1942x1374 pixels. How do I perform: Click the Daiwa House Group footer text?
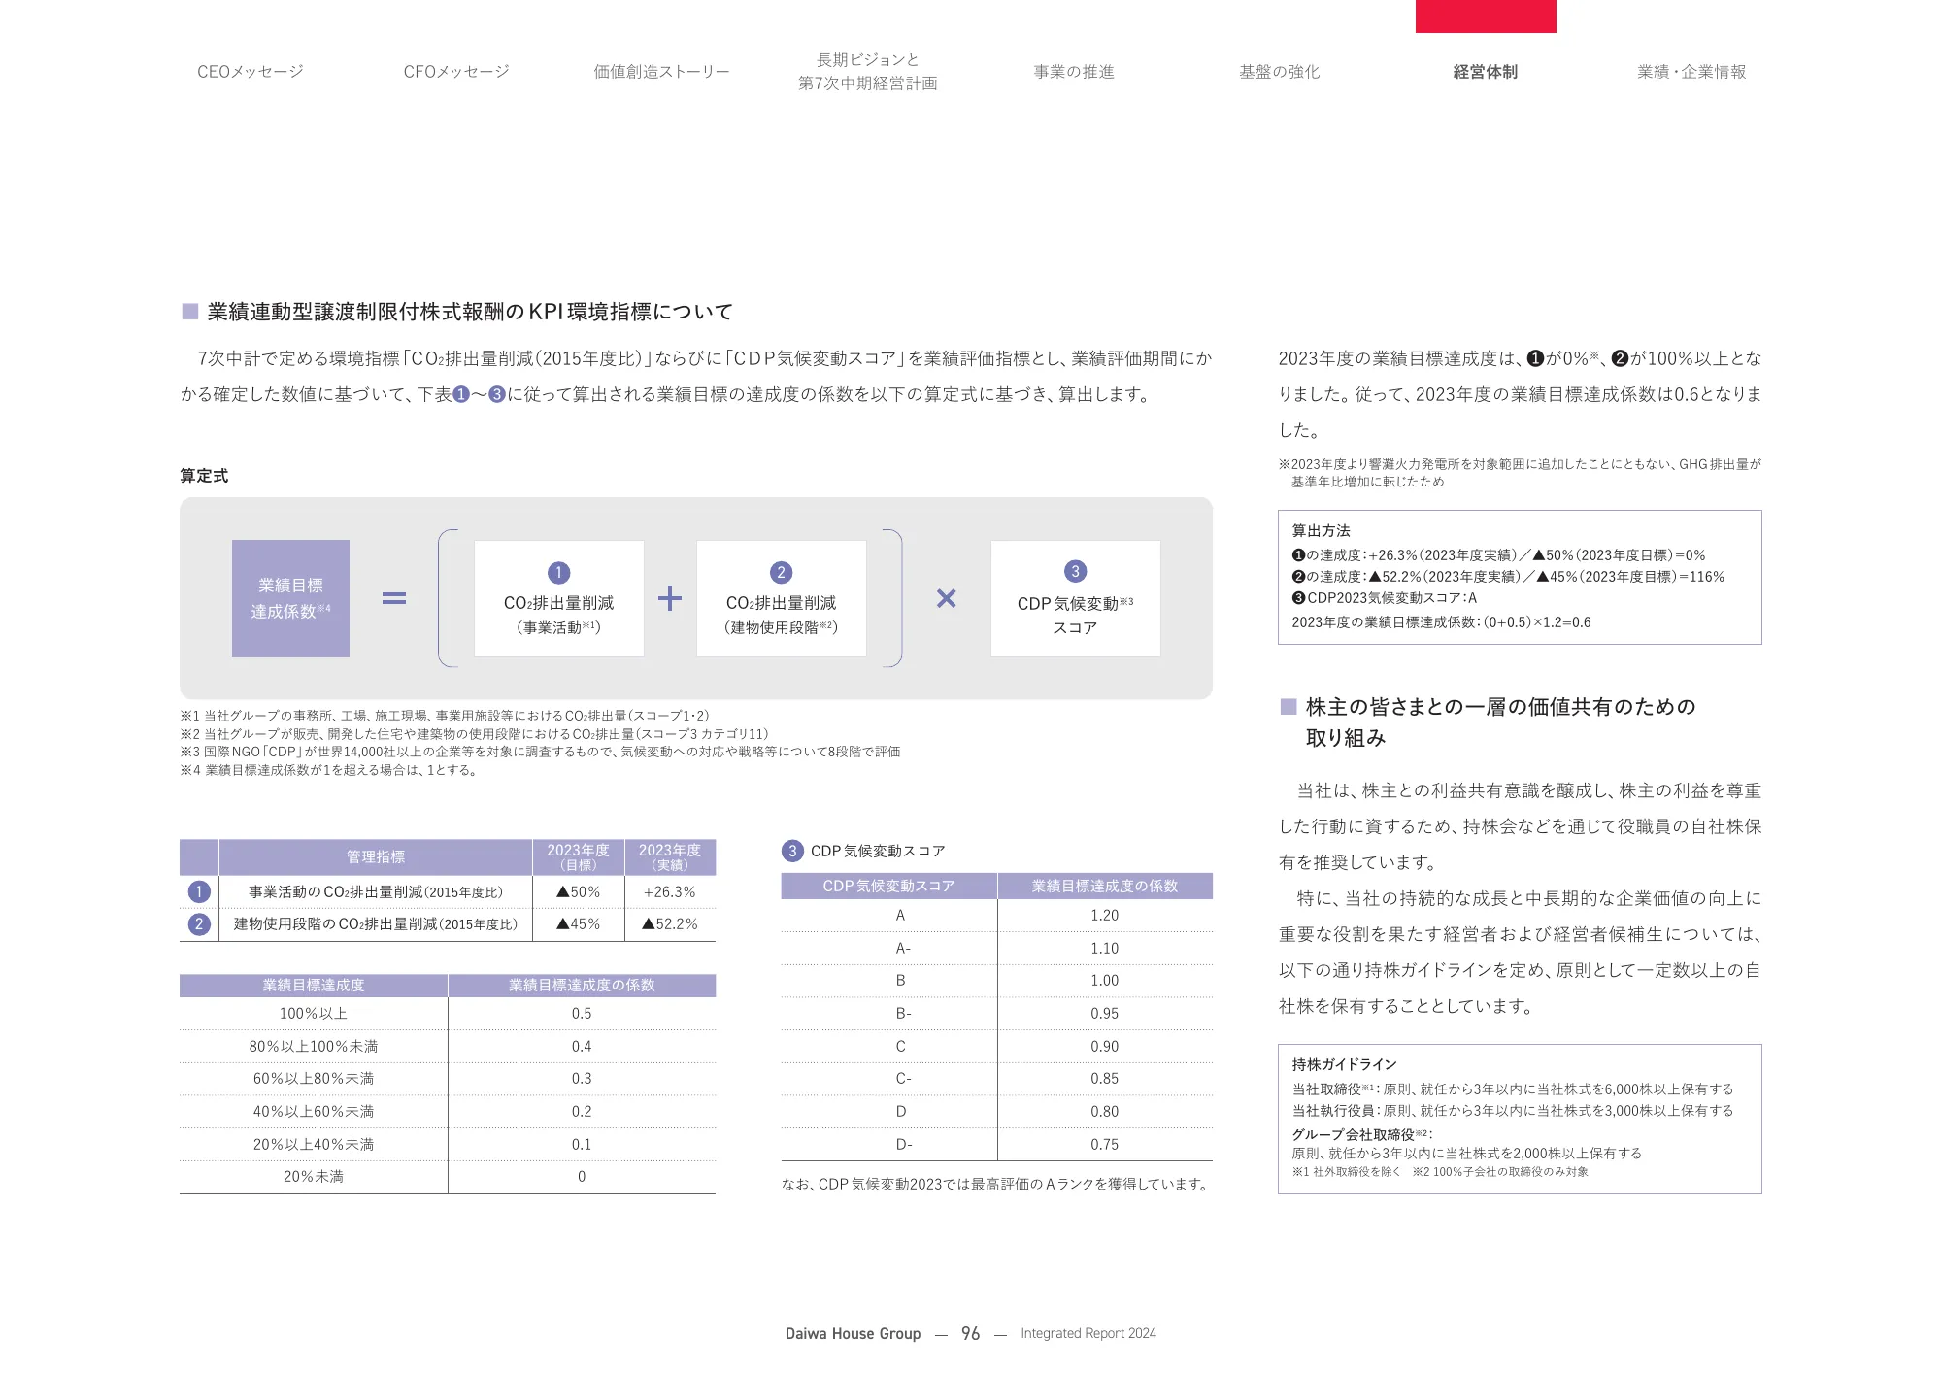(853, 1333)
